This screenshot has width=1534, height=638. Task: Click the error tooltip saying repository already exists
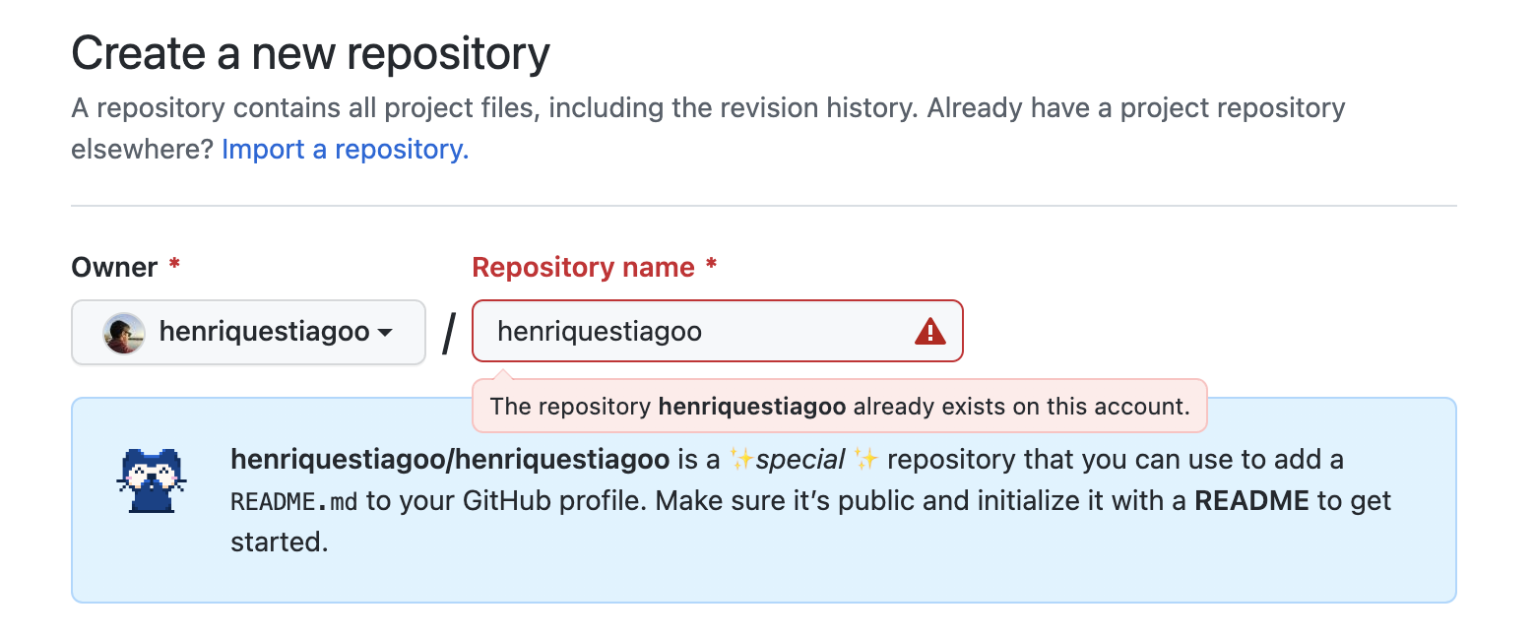(839, 406)
